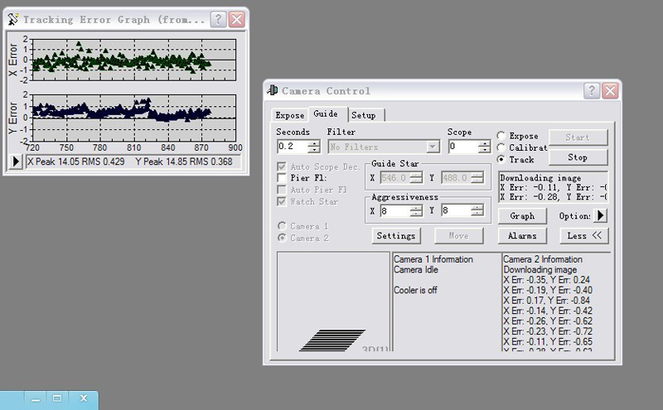Adjust Aggressiveness Y spinner
663x410 pixels.
tap(477, 210)
